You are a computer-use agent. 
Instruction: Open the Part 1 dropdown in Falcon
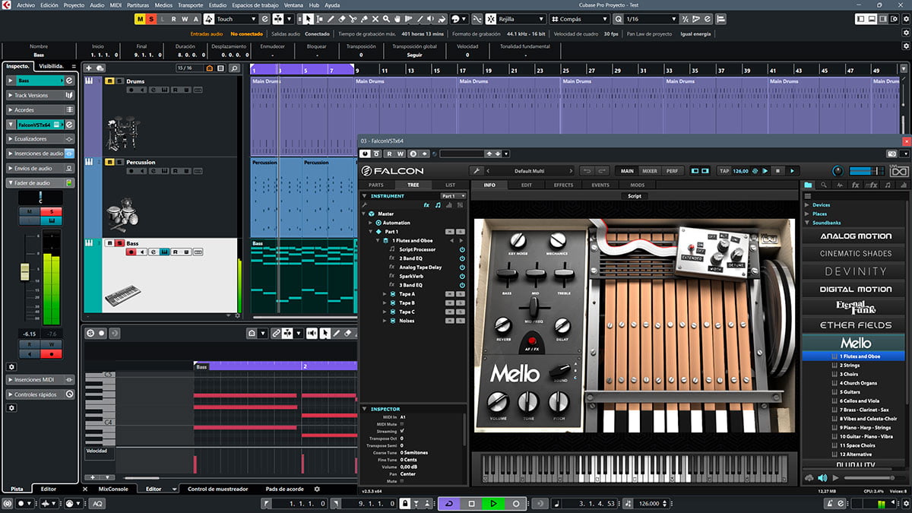point(453,196)
